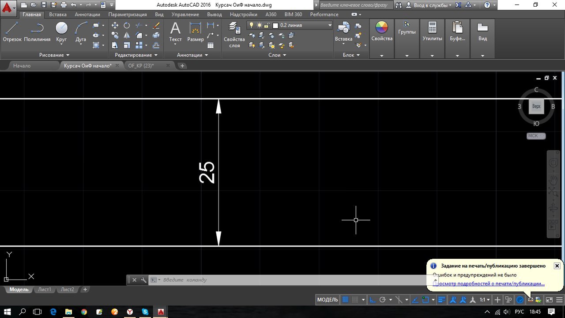565x318 pixels.
Task: Open the МСК coordinate system dropdown
Action: [x=536, y=136]
